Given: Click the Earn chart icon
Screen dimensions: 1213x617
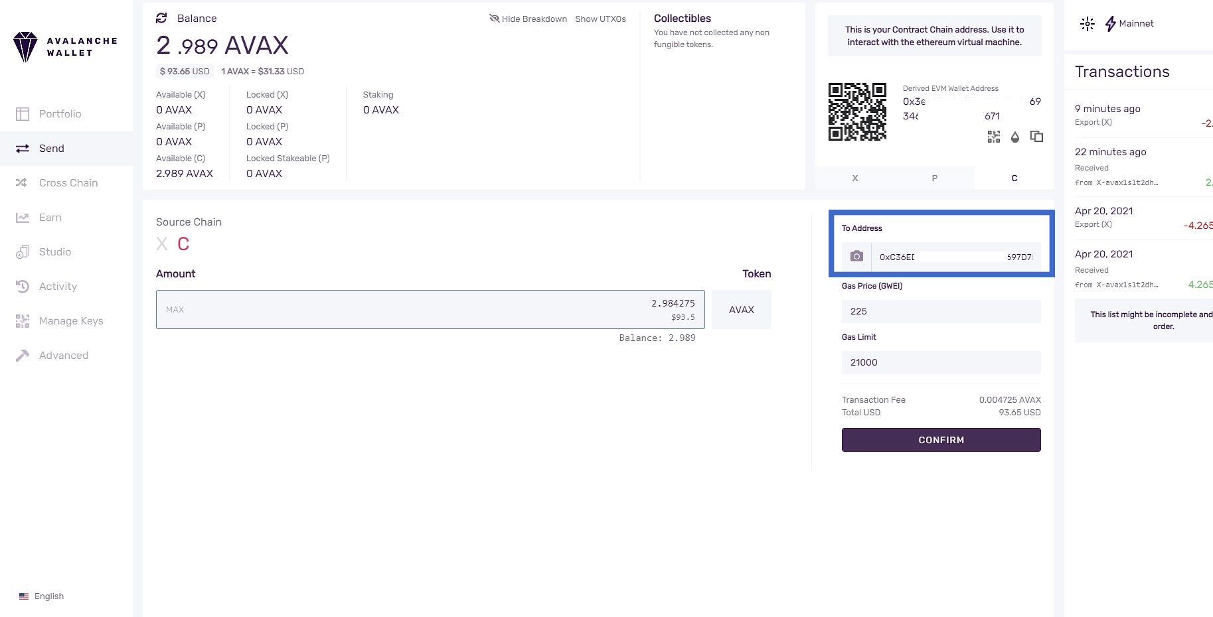Looking at the screenshot, I should (23, 218).
